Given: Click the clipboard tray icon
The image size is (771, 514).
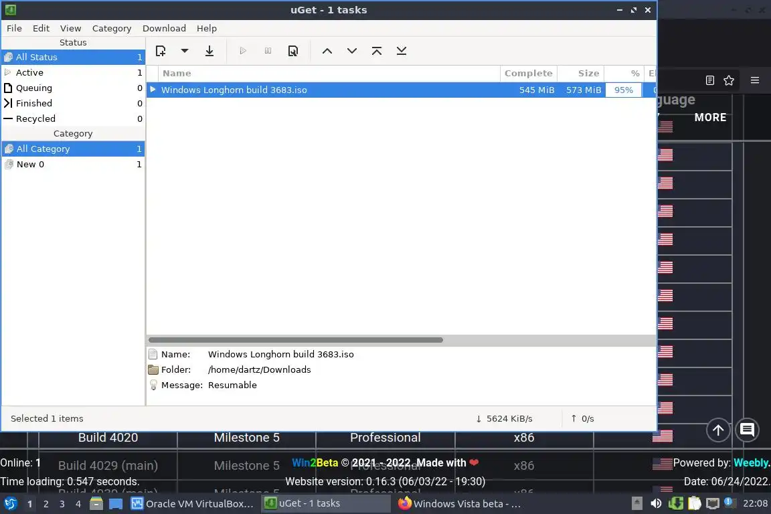Looking at the screenshot, I should [694, 504].
